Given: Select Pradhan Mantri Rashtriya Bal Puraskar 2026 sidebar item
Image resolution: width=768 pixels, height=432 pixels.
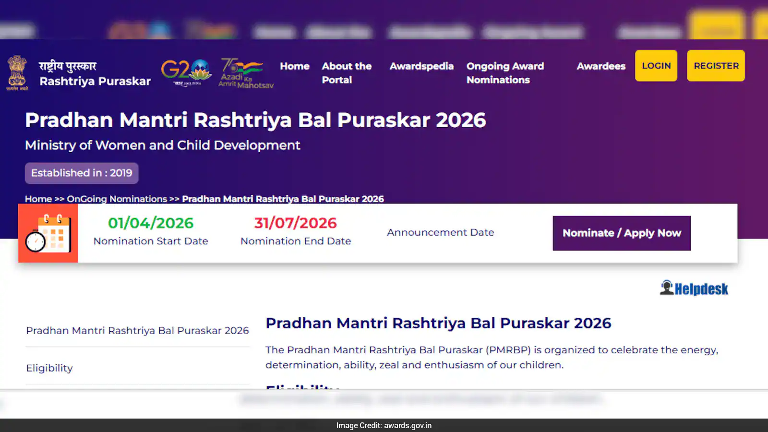Looking at the screenshot, I should click(x=137, y=330).
